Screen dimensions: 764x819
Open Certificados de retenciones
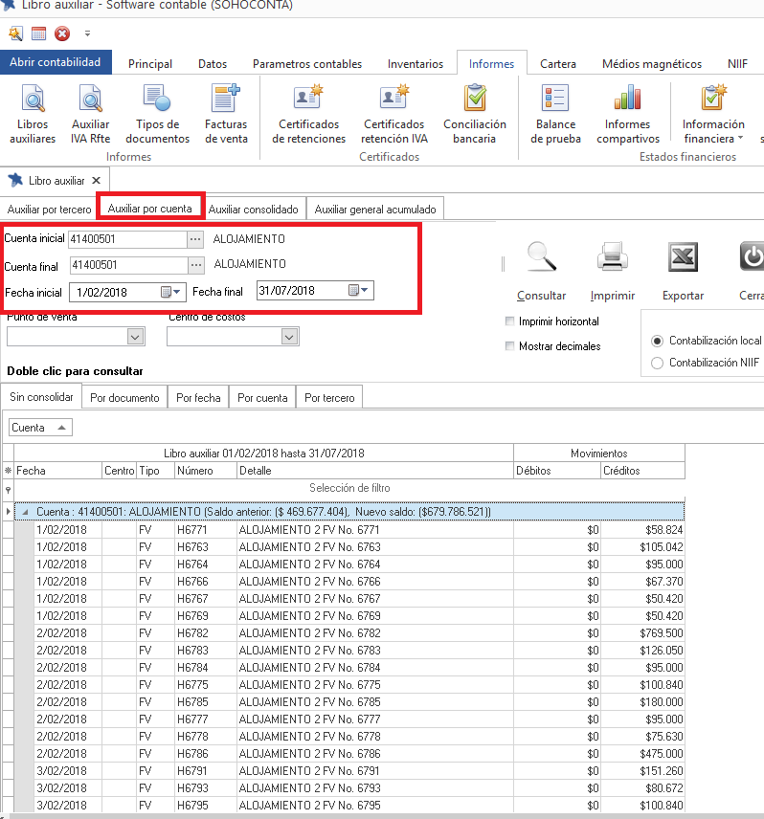pyautogui.click(x=308, y=113)
